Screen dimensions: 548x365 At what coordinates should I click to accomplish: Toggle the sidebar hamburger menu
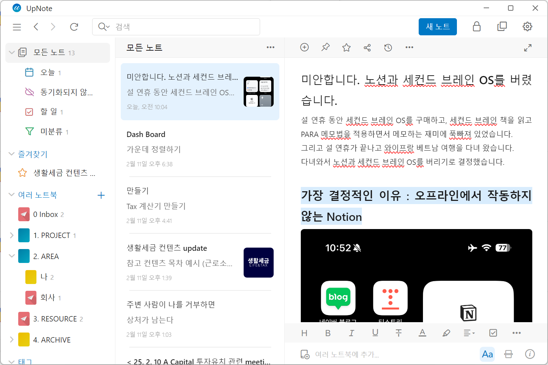pyautogui.click(x=17, y=27)
